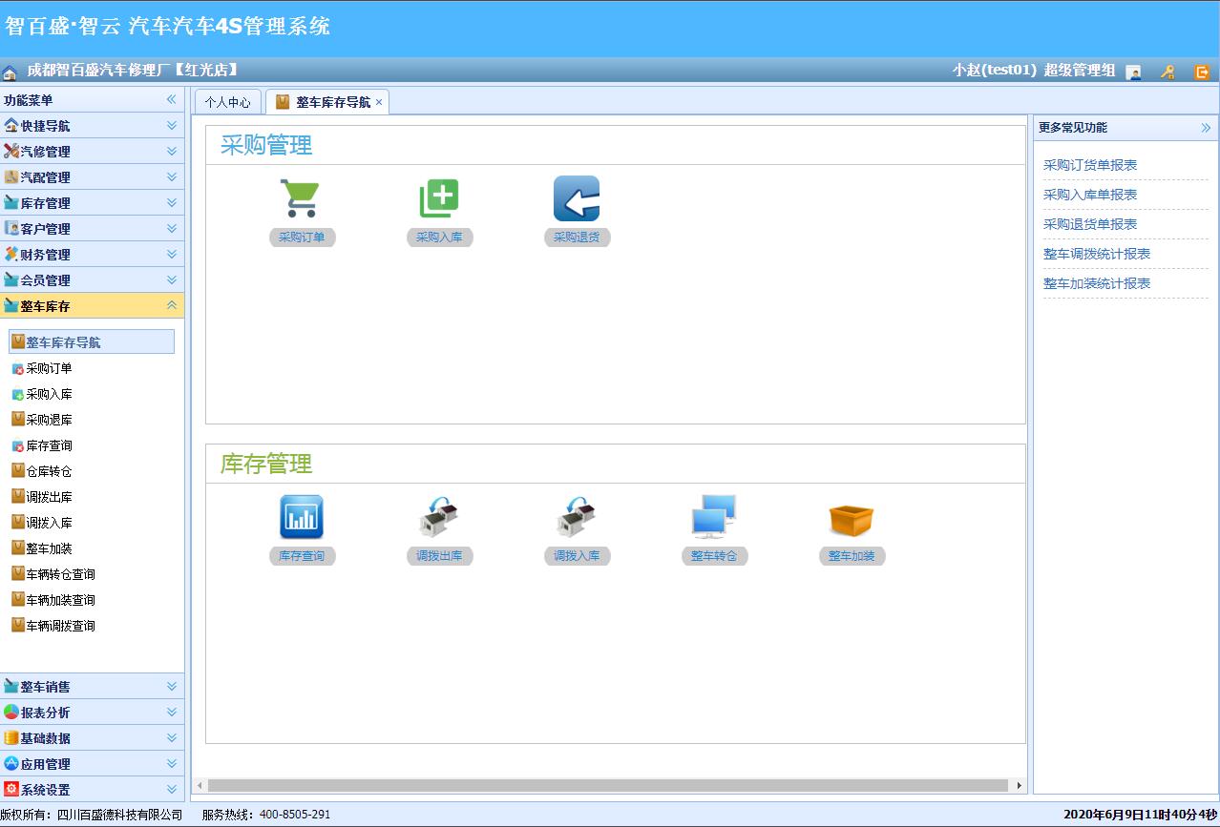Open the 整车调拨统计报表 link

coord(1097,254)
